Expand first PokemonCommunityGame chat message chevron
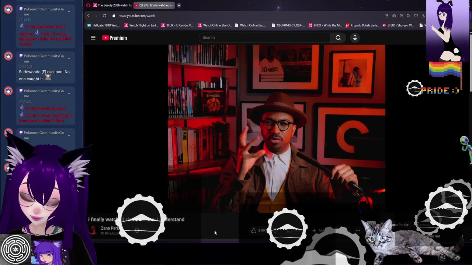This screenshot has width=472, height=265. pyautogui.click(x=69, y=12)
